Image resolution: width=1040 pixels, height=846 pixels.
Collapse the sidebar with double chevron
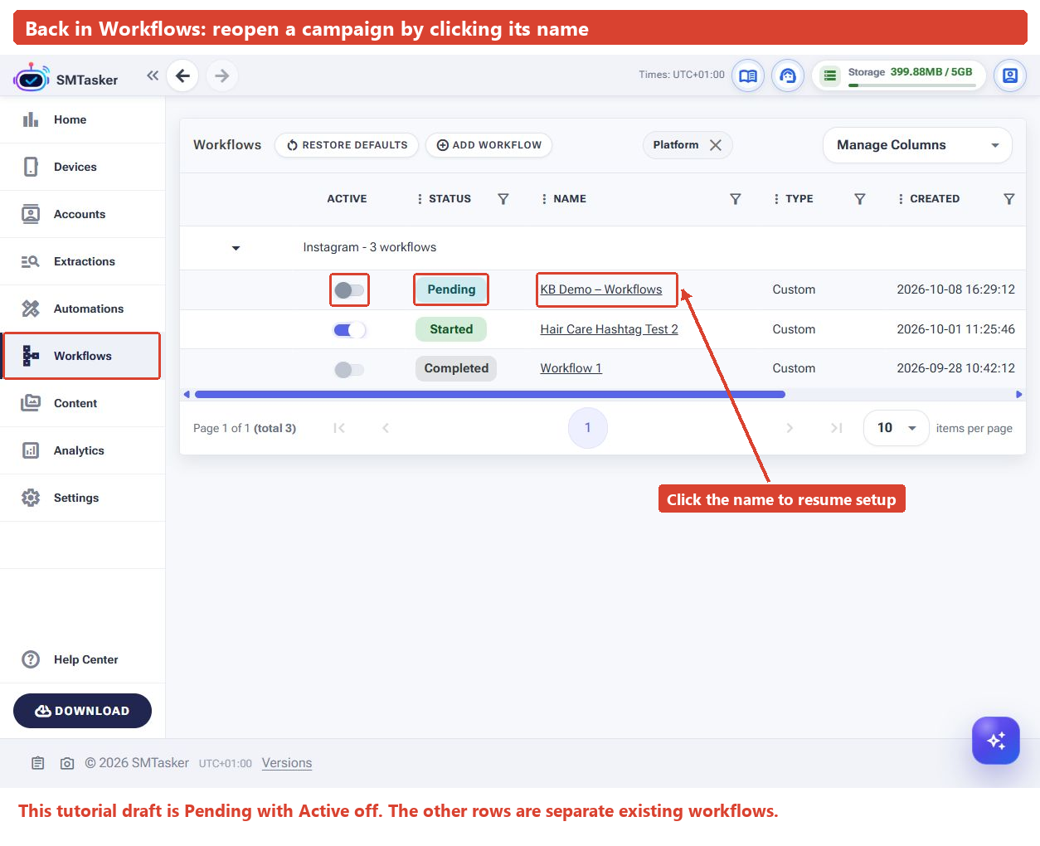coord(153,75)
